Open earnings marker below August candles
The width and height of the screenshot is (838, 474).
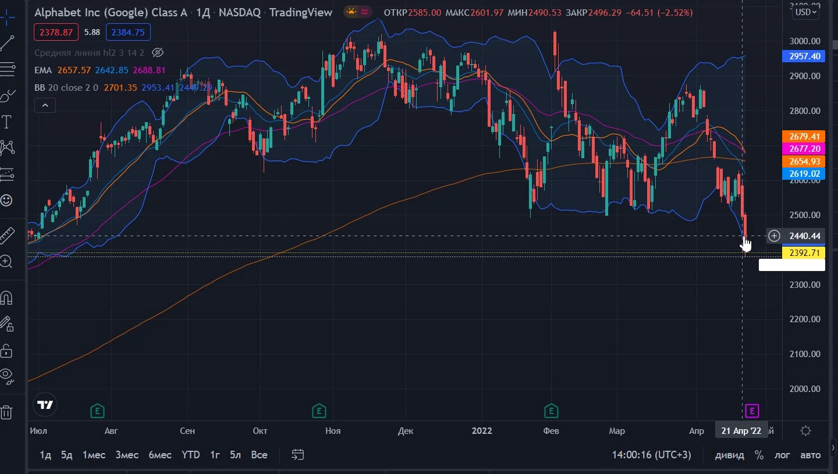[x=97, y=411]
